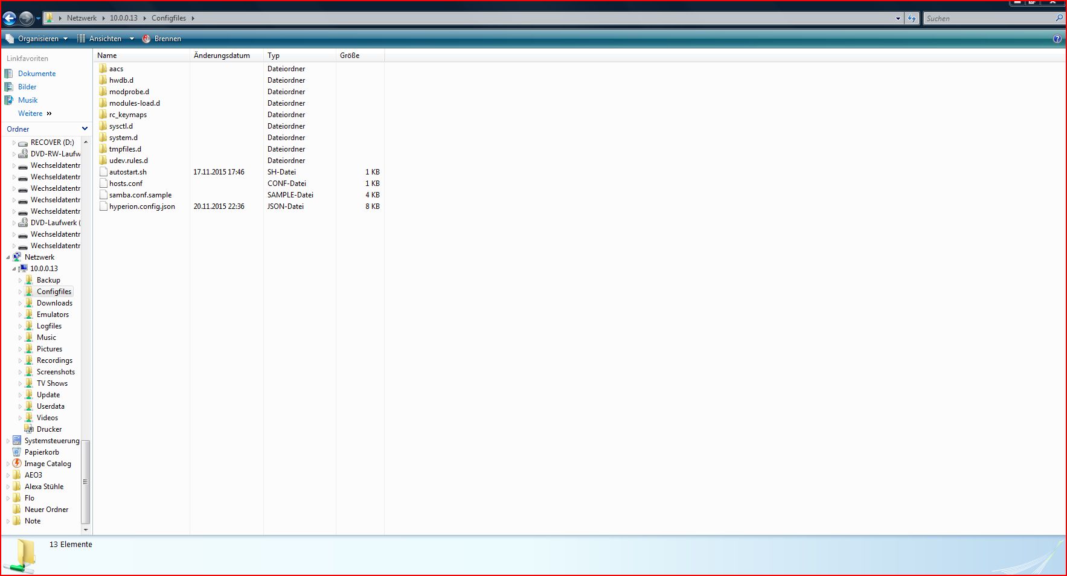Viewport: 1067px width, 576px height.
Task: Open the Ansichten views dropdown arrow
Action: tap(132, 39)
